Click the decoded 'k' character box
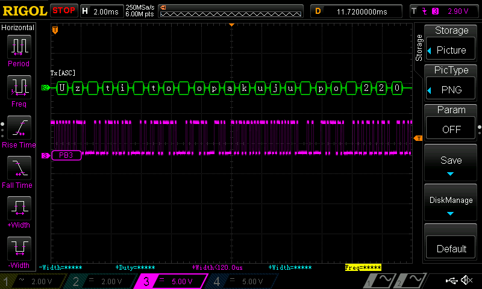The image size is (482, 289). coord(245,88)
